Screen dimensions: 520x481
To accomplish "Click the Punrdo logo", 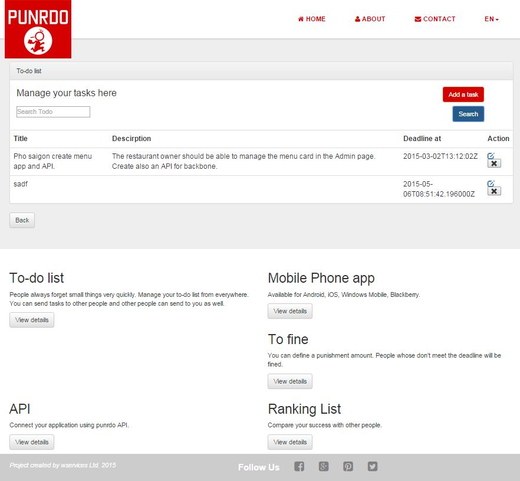I will click(x=38, y=30).
